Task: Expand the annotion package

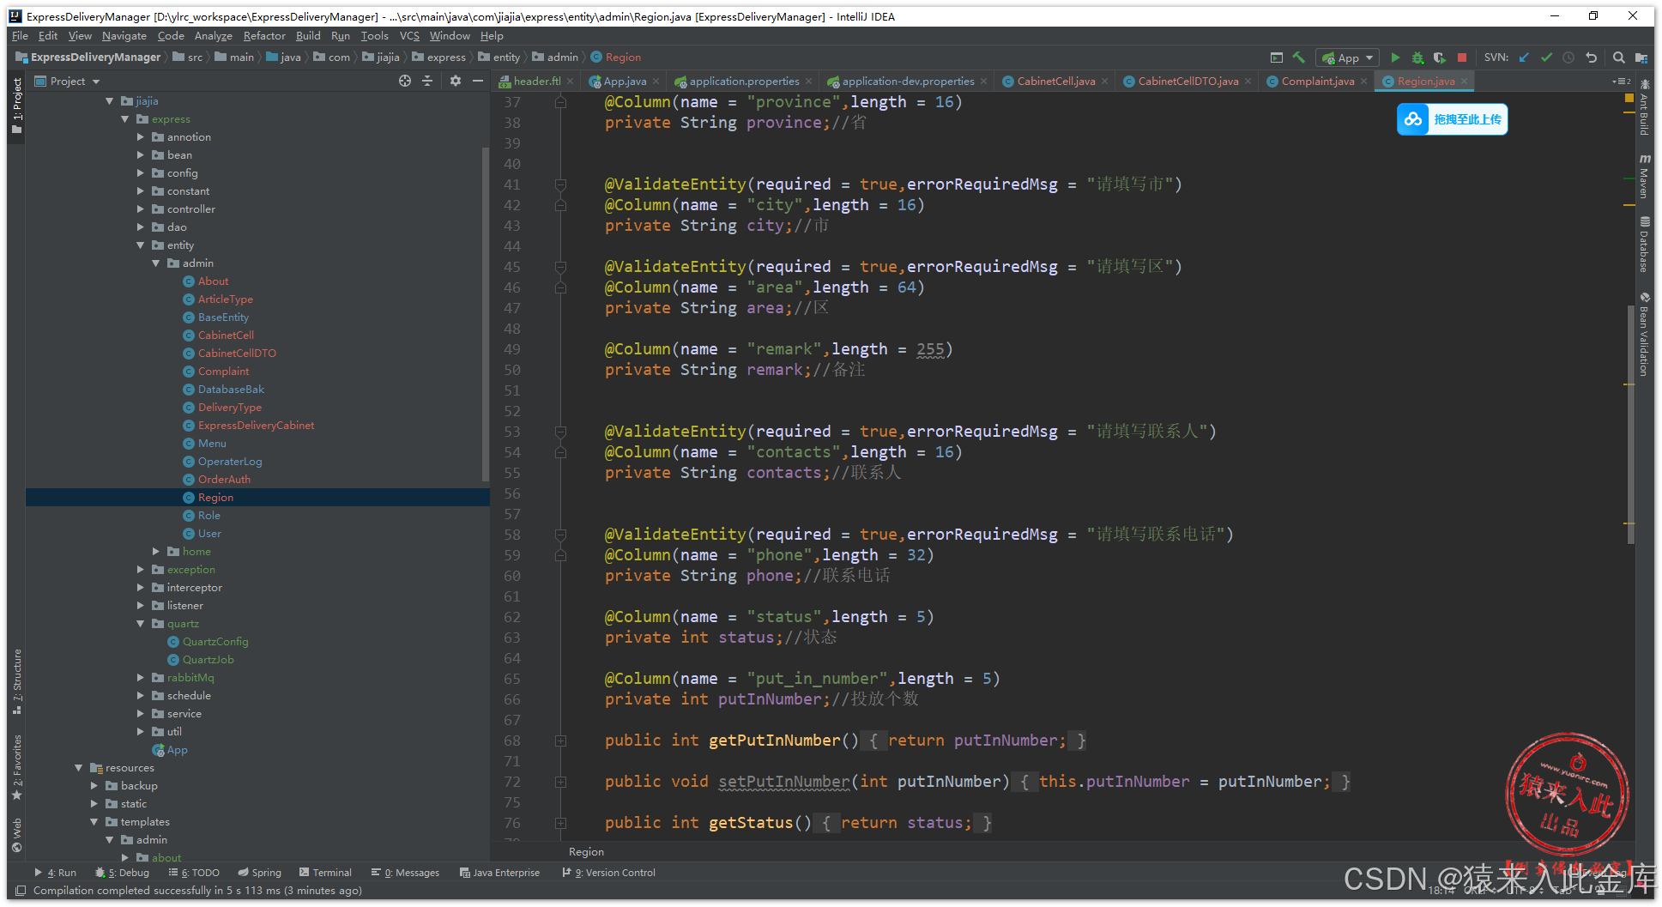Action: point(141,137)
